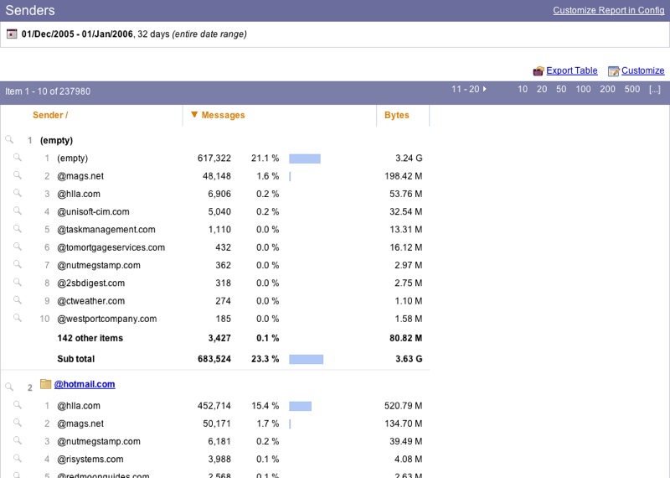
Task: Expand more page size options [...]
Action: tap(655, 89)
